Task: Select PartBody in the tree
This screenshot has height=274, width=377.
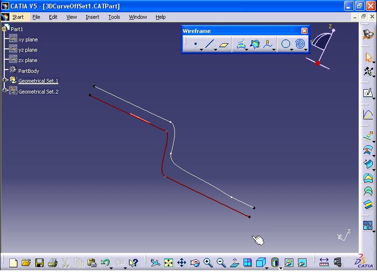Action: [x=29, y=71]
